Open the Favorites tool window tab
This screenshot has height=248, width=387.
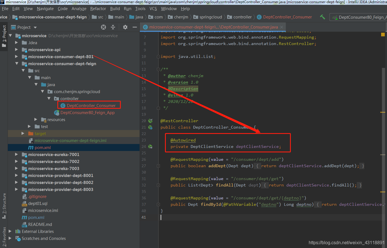(x=4, y=237)
